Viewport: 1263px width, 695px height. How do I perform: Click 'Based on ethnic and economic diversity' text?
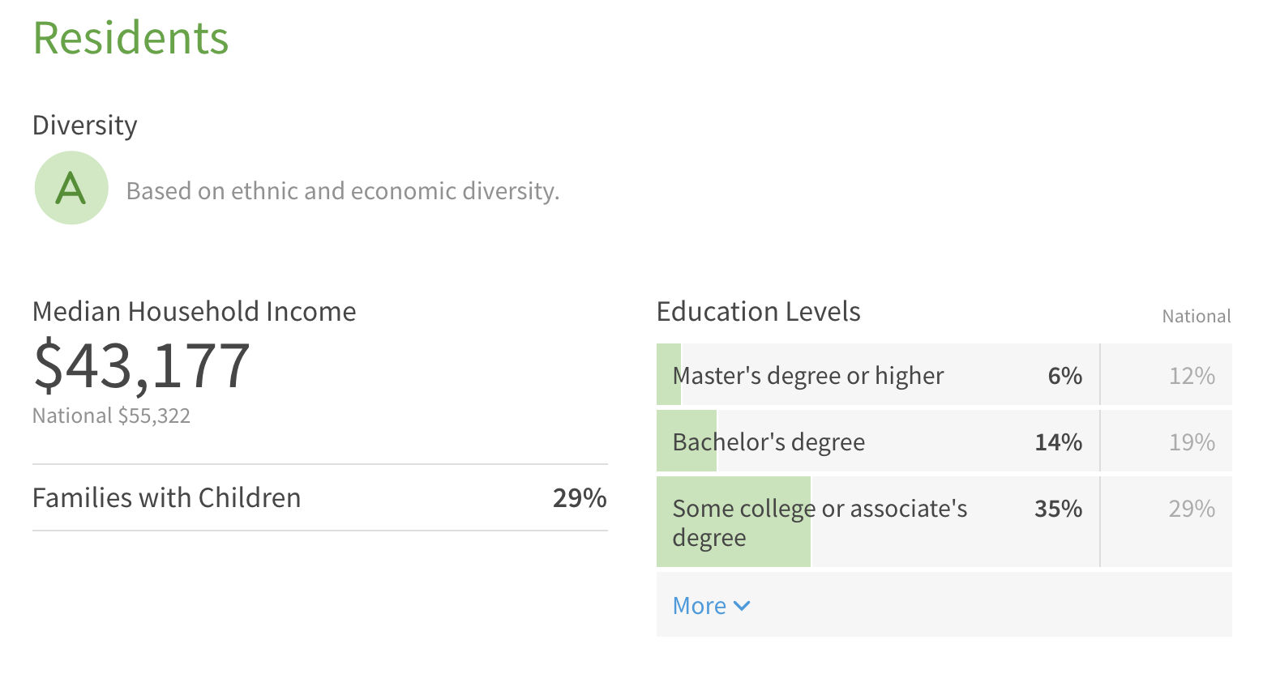[343, 191]
